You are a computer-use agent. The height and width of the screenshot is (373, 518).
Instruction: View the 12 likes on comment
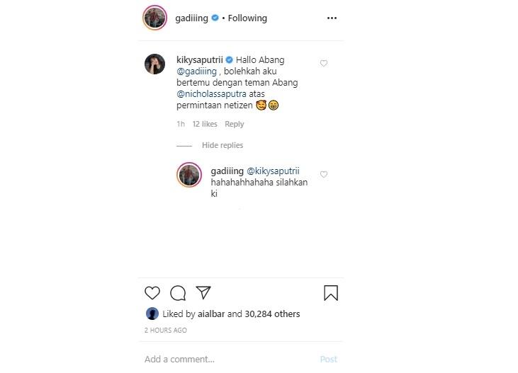tap(205, 124)
